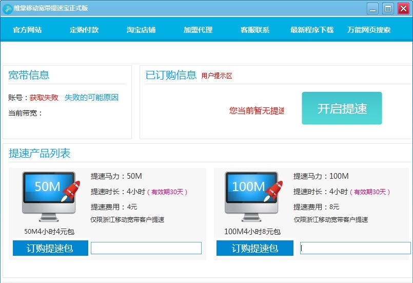Click the app logo icon in title bar
This screenshot has height=283, width=413.
click(8, 9)
